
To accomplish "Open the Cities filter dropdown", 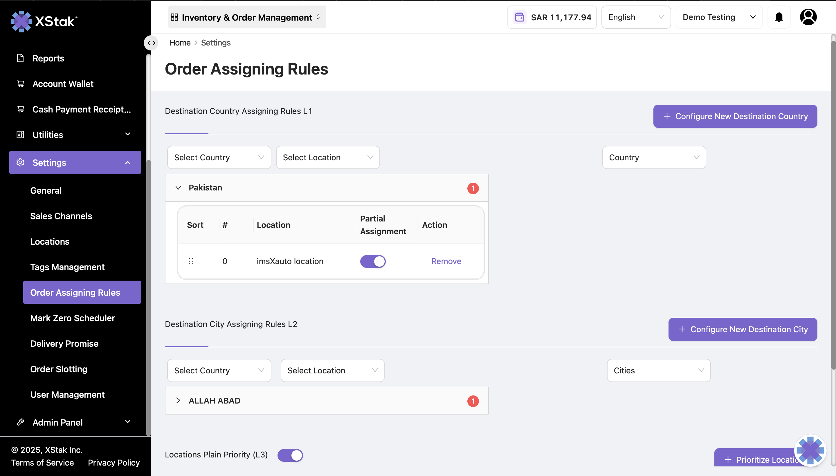I will pyautogui.click(x=658, y=370).
